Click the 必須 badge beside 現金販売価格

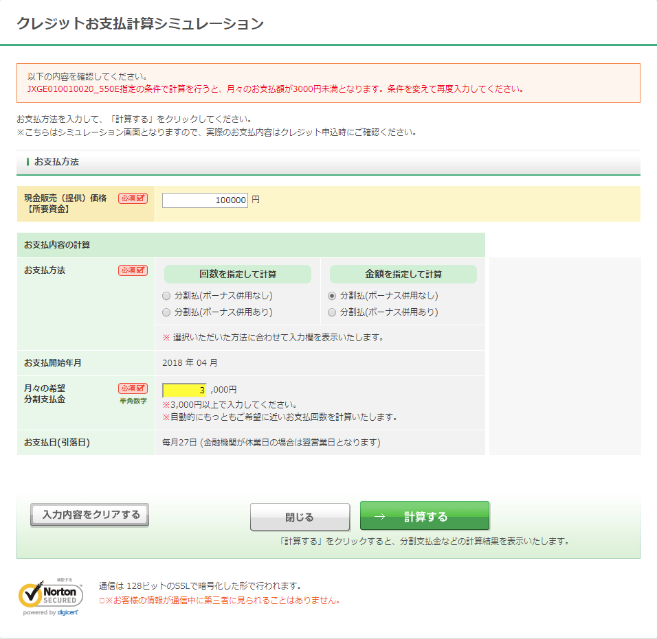[133, 198]
